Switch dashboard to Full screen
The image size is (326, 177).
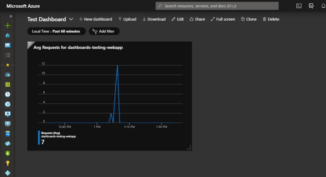coord(223,19)
